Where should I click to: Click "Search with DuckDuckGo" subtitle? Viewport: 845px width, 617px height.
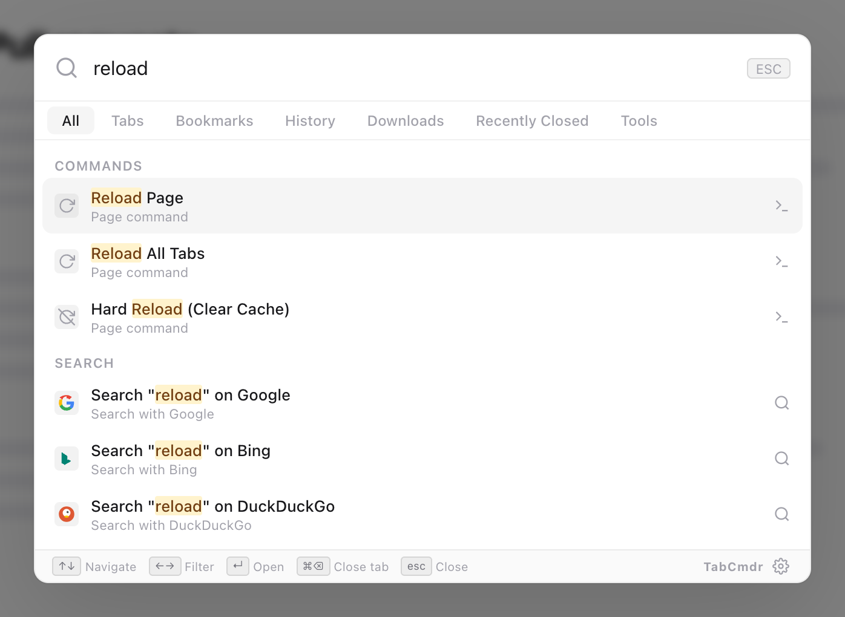click(x=171, y=526)
